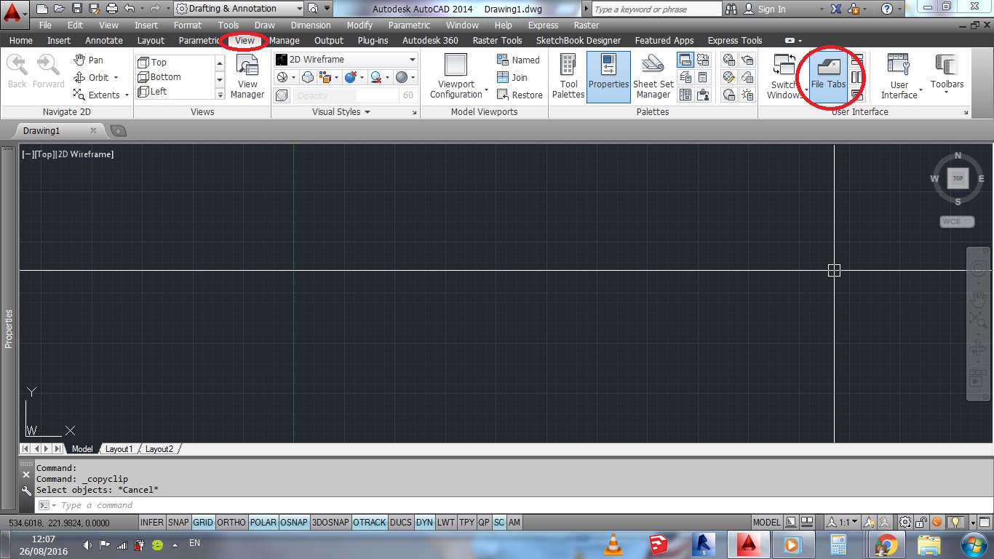Open the 2D Wireframe visual style dropdown

(346, 60)
